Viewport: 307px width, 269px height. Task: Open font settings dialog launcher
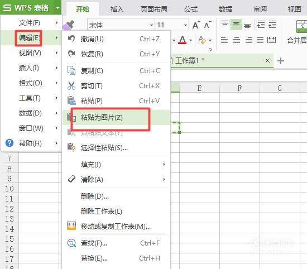[210, 50]
